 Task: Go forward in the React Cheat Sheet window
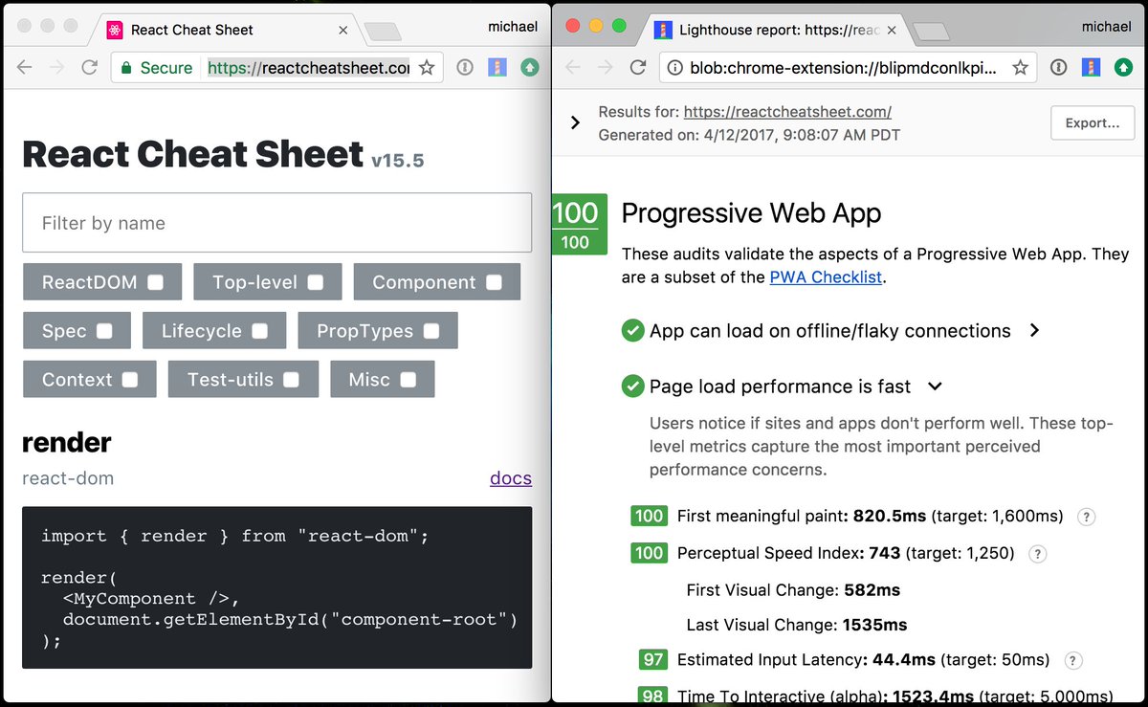click(x=57, y=68)
